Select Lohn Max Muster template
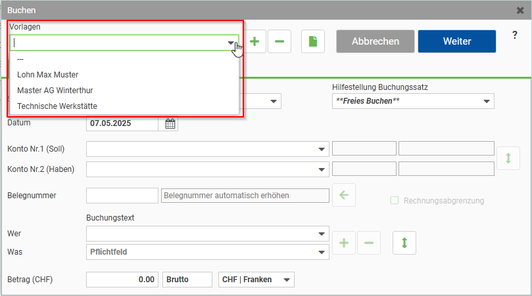The height and width of the screenshot is (296, 532). [x=47, y=74]
